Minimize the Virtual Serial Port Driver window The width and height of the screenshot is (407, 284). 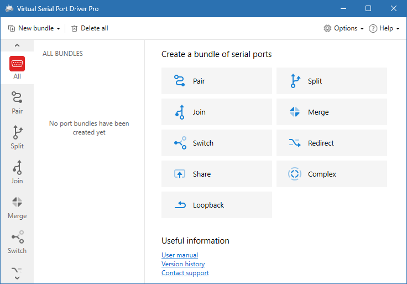(343, 8)
